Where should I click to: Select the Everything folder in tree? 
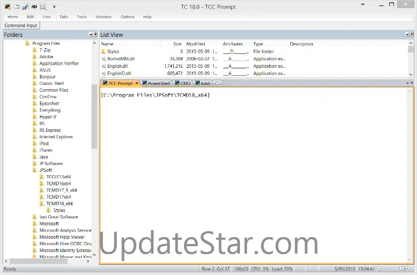click(x=50, y=110)
